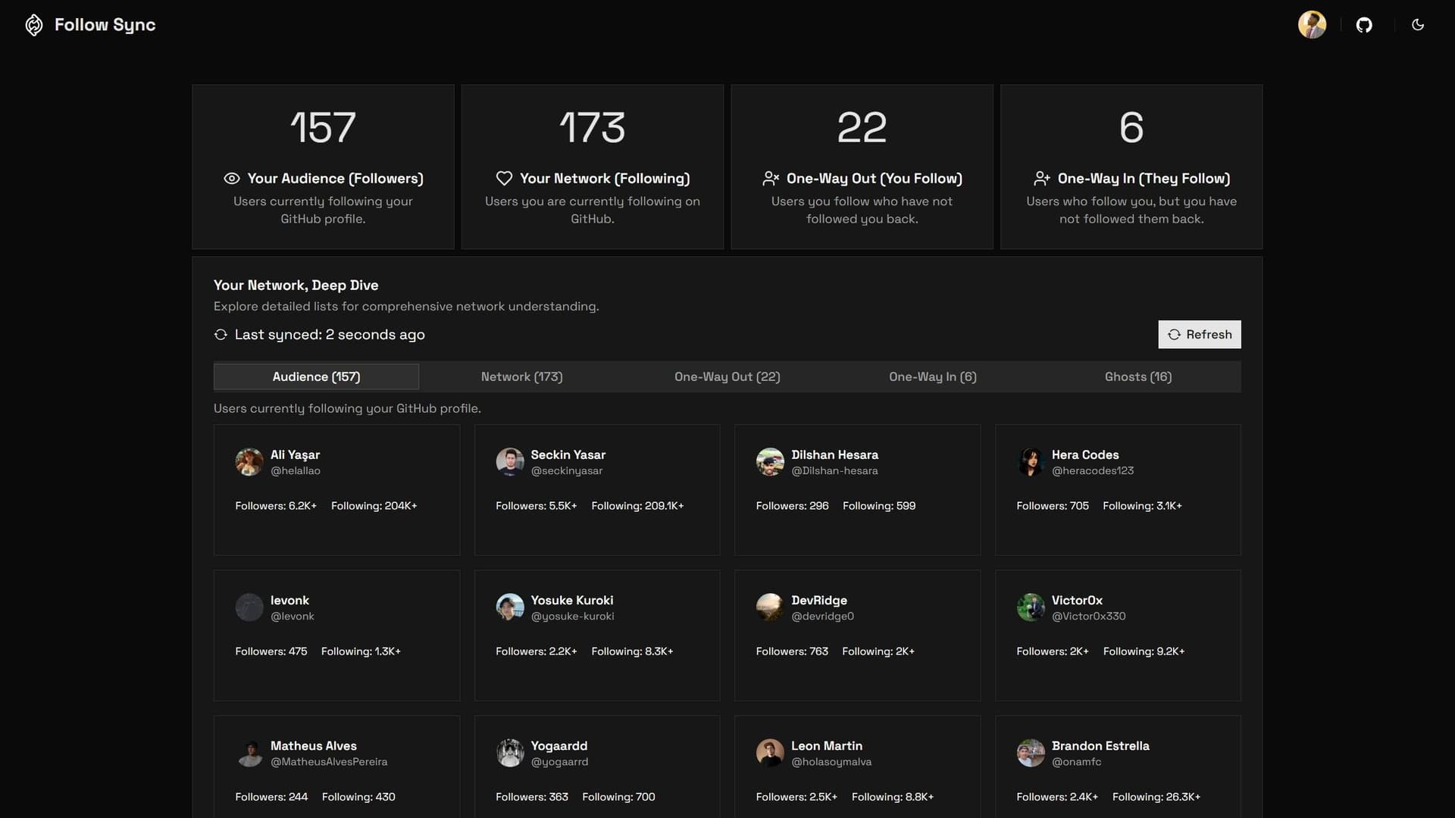
Task: Open Seckin Yasar's user card
Action: [596, 489]
